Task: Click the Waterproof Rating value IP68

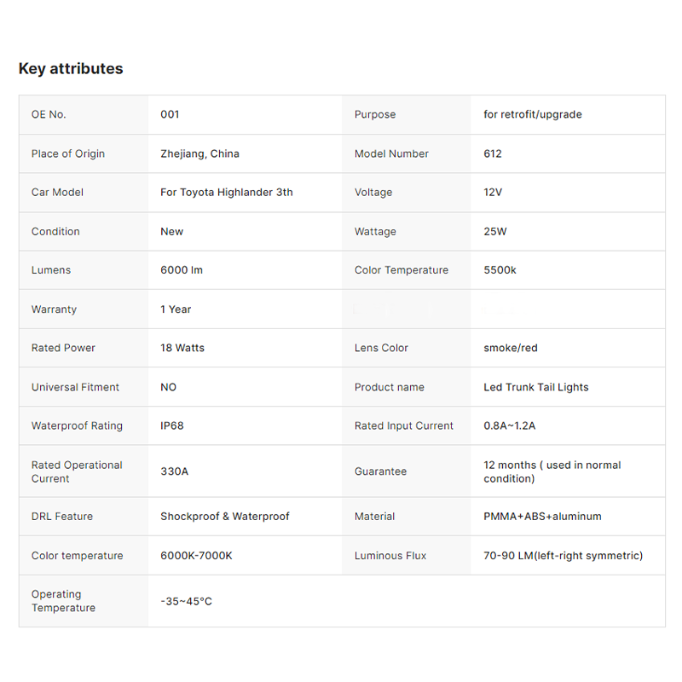Action: coord(172,425)
